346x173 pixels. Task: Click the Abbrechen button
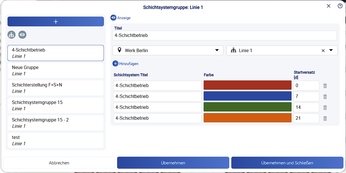pyautogui.click(x=59, y=163)
